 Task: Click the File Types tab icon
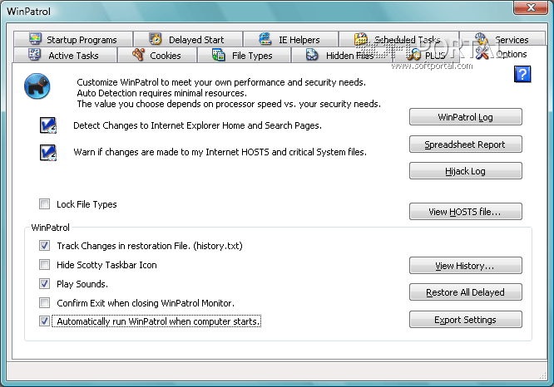point(218,54)
